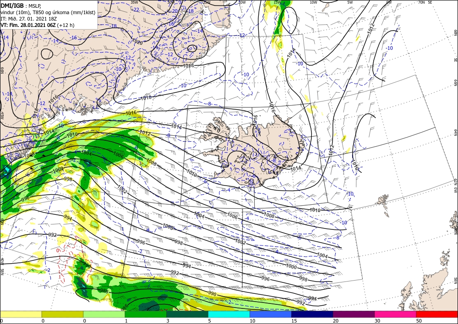Click the -22 temperature label
The height and width of the screenshot is (324, 458).
click(x=136, y=10)
